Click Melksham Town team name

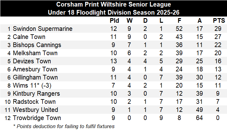(x=35, y=53)
